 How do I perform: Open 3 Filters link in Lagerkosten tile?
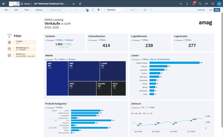188,40
